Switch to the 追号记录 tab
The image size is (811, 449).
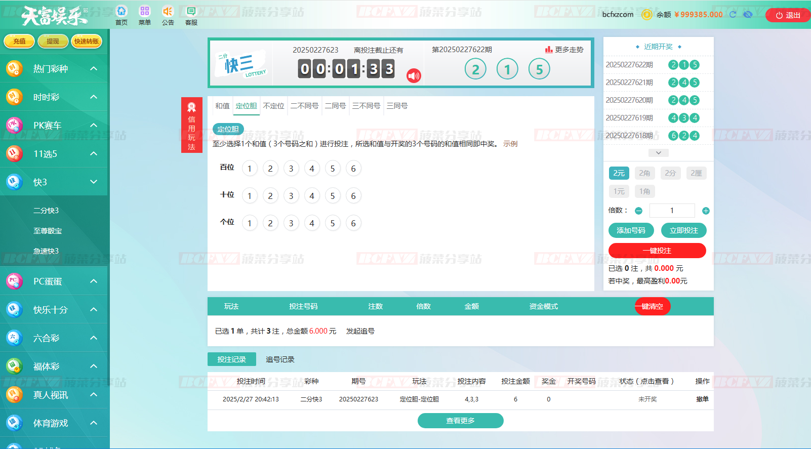tap(280, 359)
